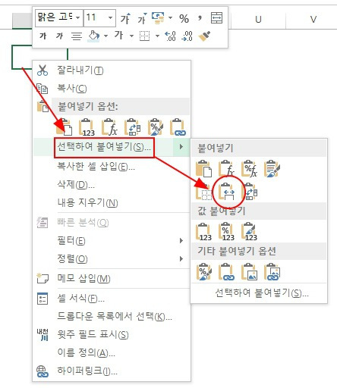Click the Paste icon in submenu 붙여넣기 section
The image size is (337, 388).
204,168
